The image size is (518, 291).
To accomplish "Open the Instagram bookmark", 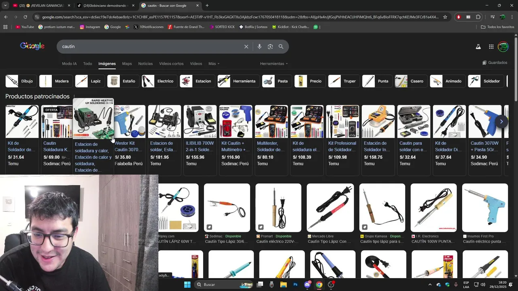I will pyautogui.click(x=90, y=27).
